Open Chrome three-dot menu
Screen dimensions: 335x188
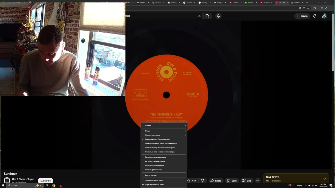(x=331, y=8)
